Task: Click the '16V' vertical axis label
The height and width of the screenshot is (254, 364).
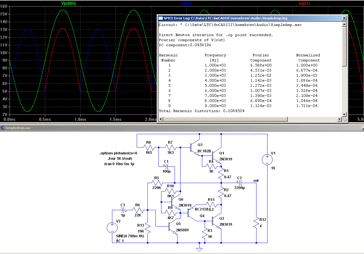Action: [x=4, y=6]
